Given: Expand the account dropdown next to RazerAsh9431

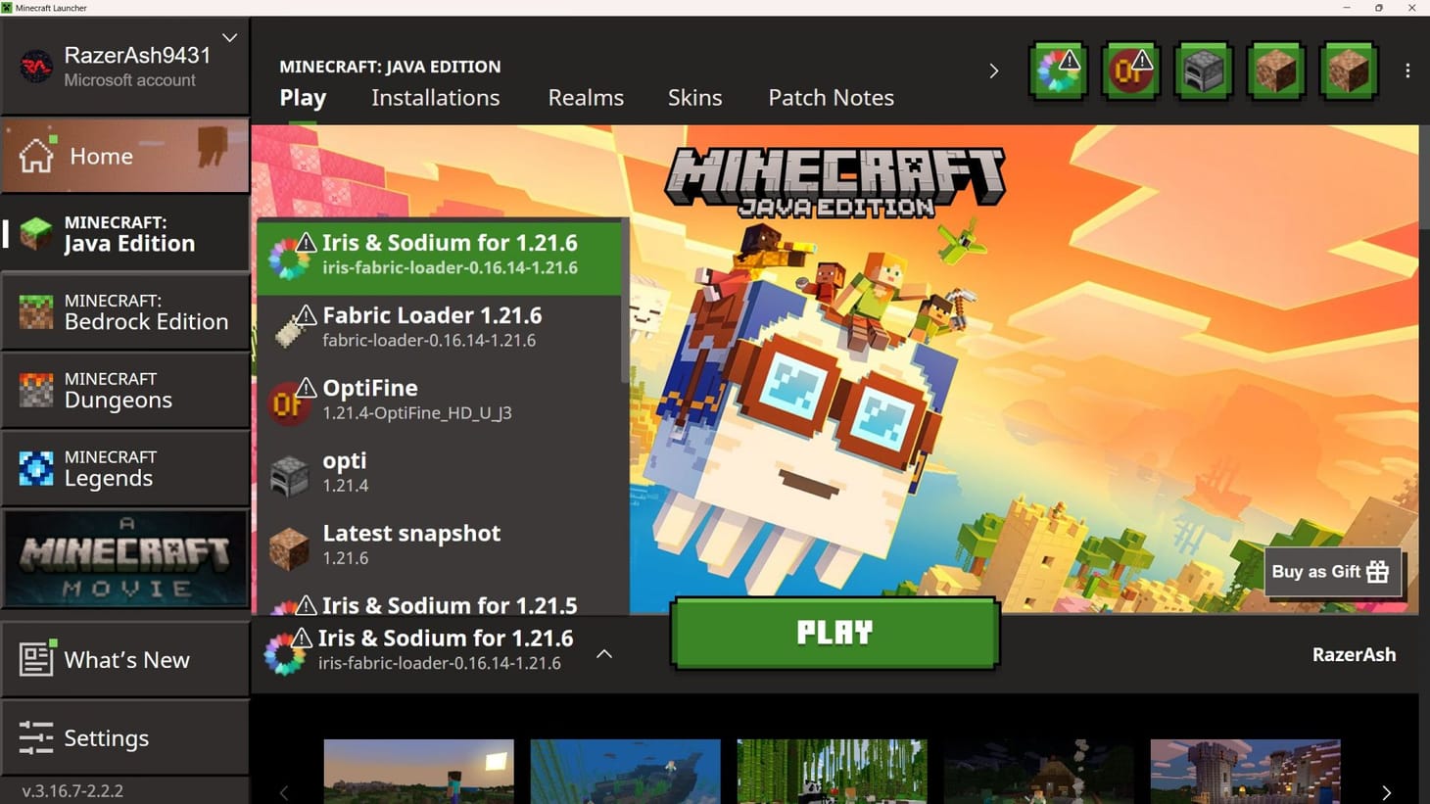Looking at the screenshot, I should [229, 37].
